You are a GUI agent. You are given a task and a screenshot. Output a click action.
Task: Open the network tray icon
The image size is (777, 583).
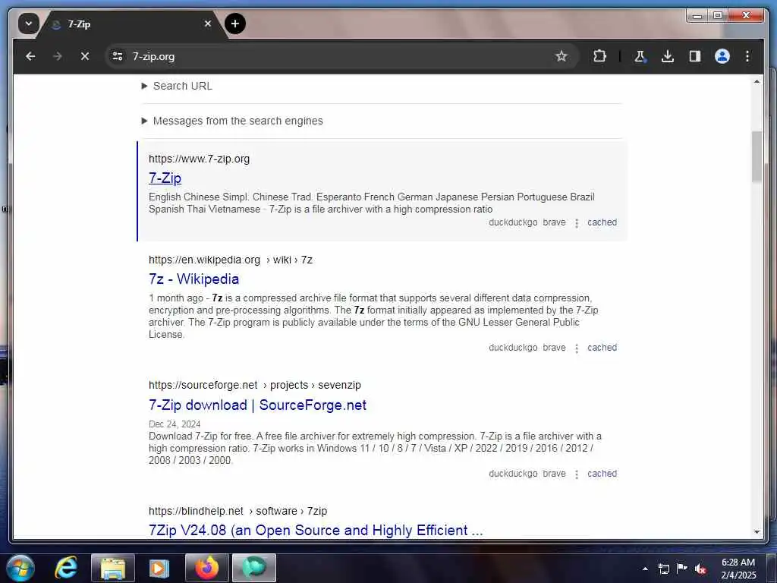[x=664, y=569]
